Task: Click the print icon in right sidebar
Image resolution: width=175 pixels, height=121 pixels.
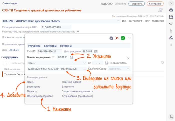Action: click(x=171, y=10)
